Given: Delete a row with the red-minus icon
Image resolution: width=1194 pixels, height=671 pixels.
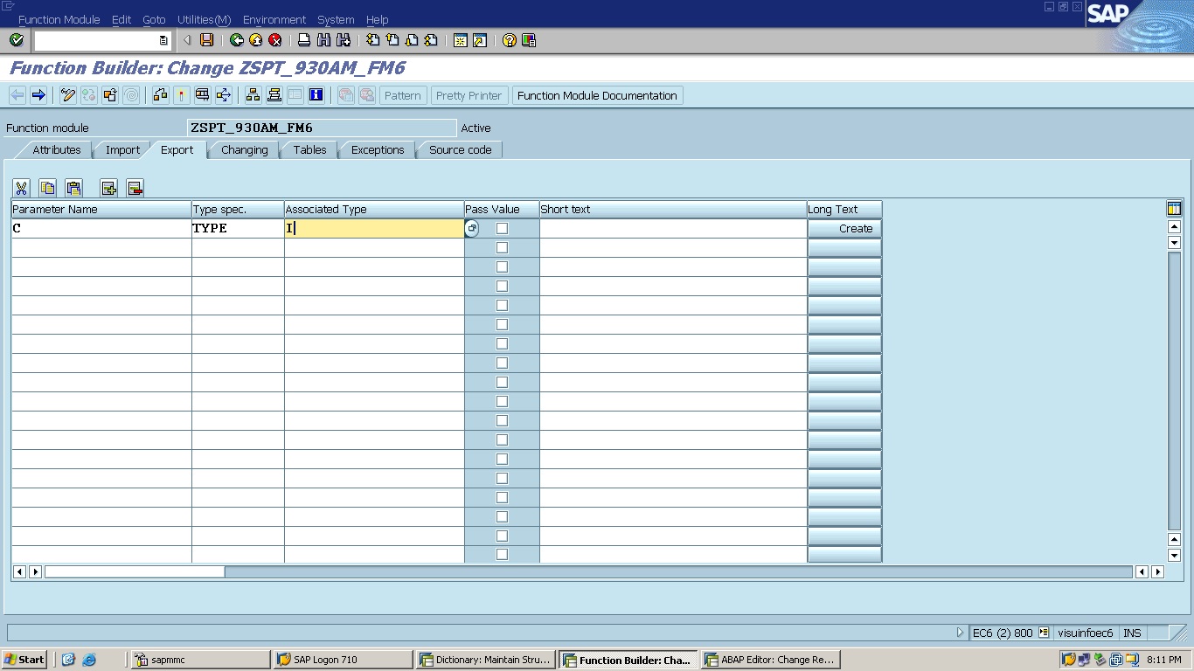Looking at the screenshot, I should [x=135, y=188].
